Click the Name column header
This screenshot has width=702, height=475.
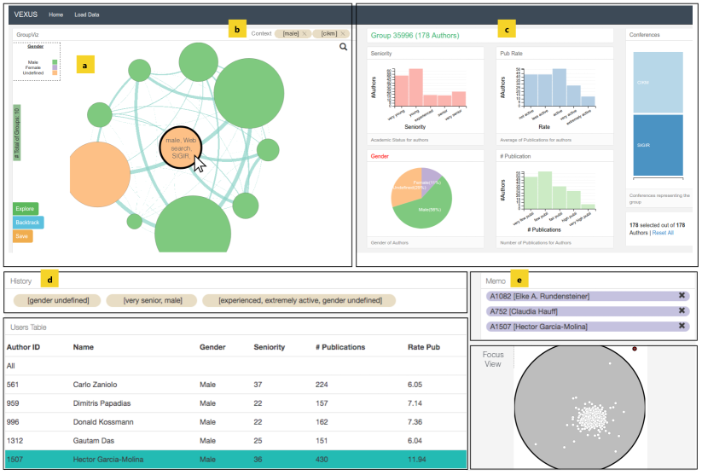[84, 347]
